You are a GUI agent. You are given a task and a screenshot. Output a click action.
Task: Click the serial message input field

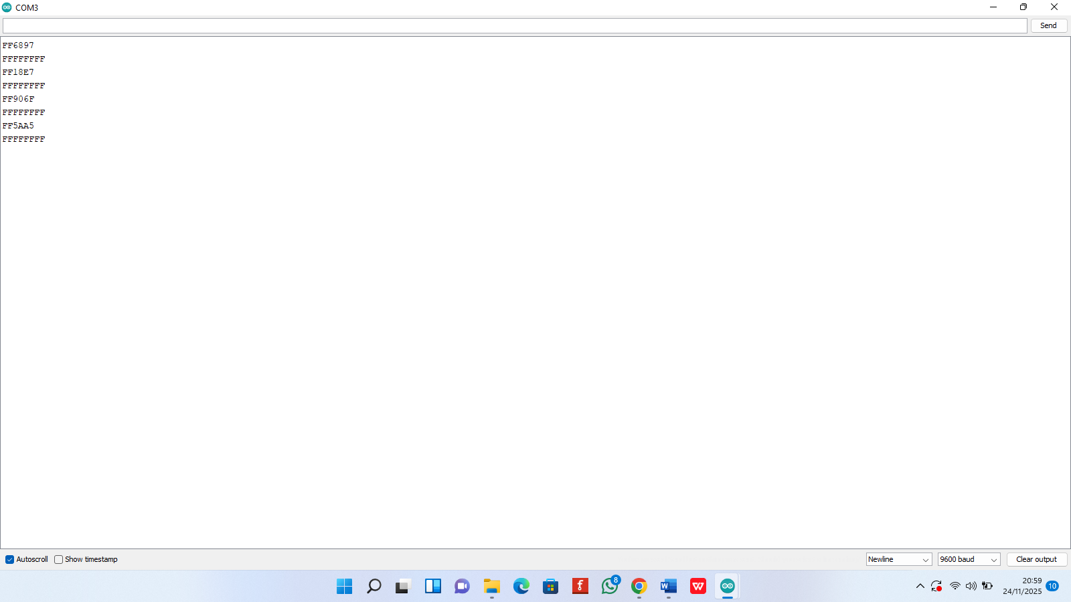tap(514, 25)
